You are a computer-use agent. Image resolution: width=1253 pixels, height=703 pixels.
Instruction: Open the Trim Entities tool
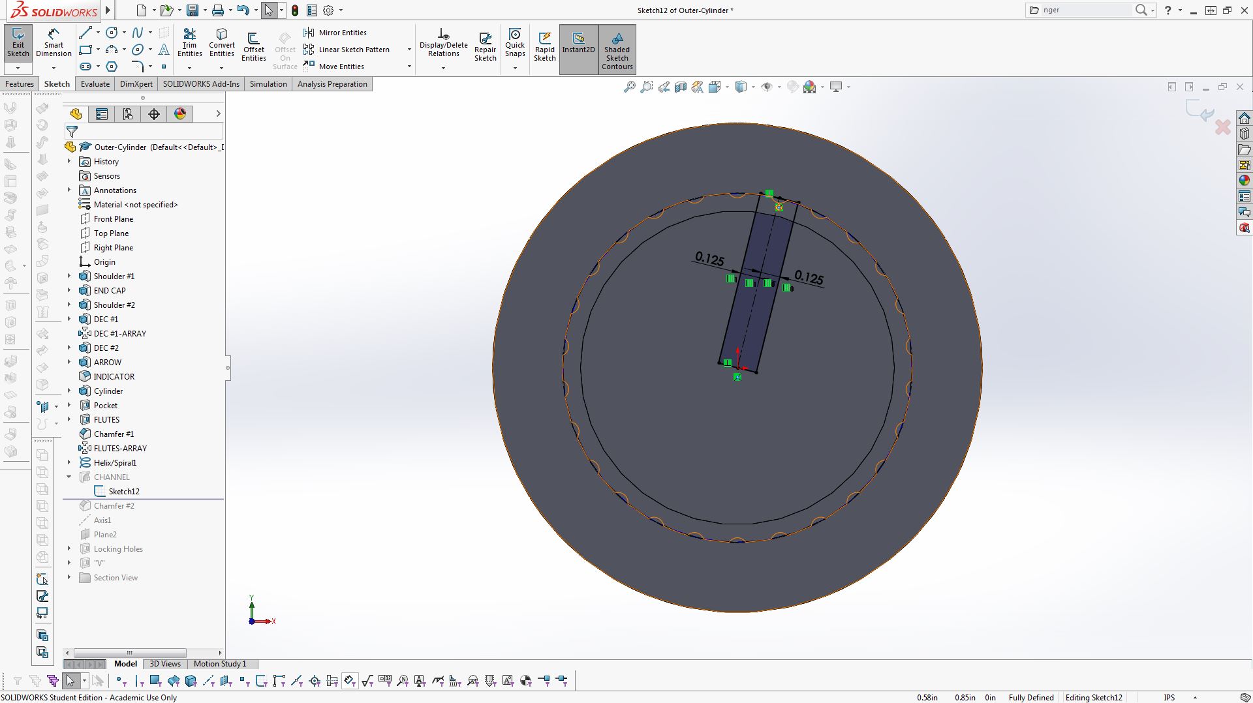point(189,43)
